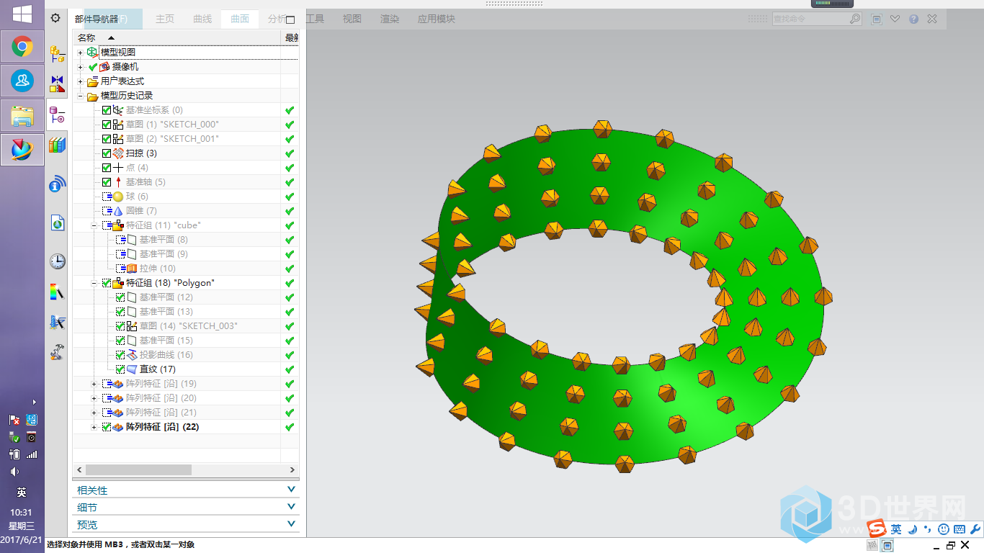984x553 pixels.
Task: Open the Sogou wrench settings icon
Action: pos(975,529)
